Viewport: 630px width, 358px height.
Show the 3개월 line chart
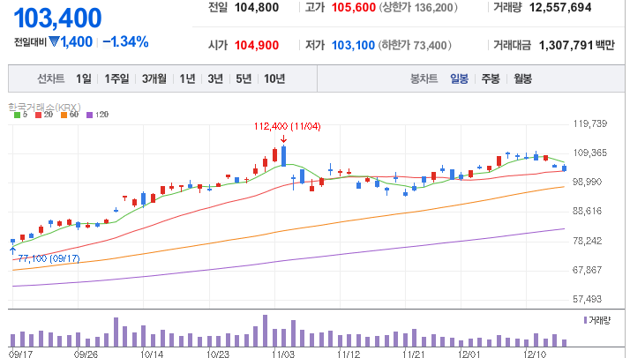pos(154,78)
